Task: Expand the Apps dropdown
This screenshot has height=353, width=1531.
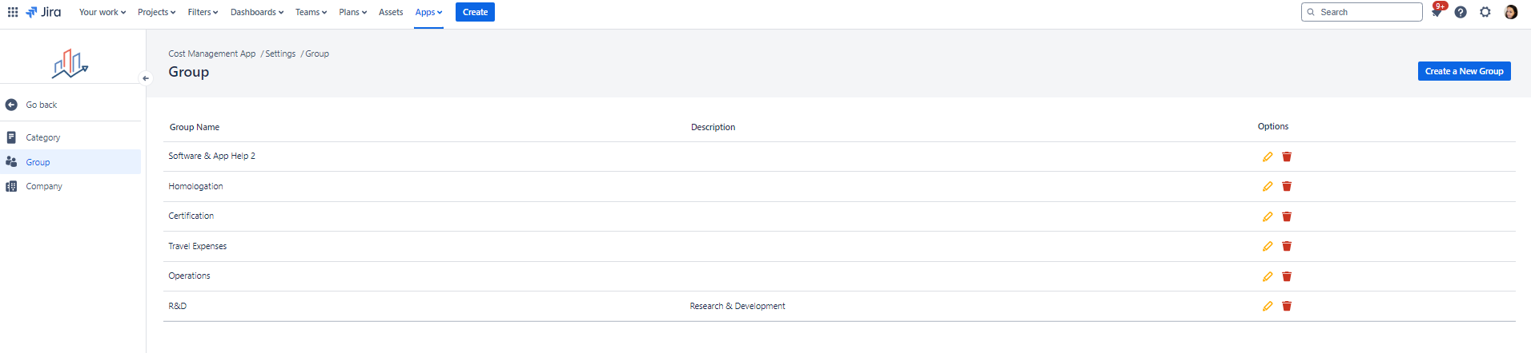Action: point(428,12)
